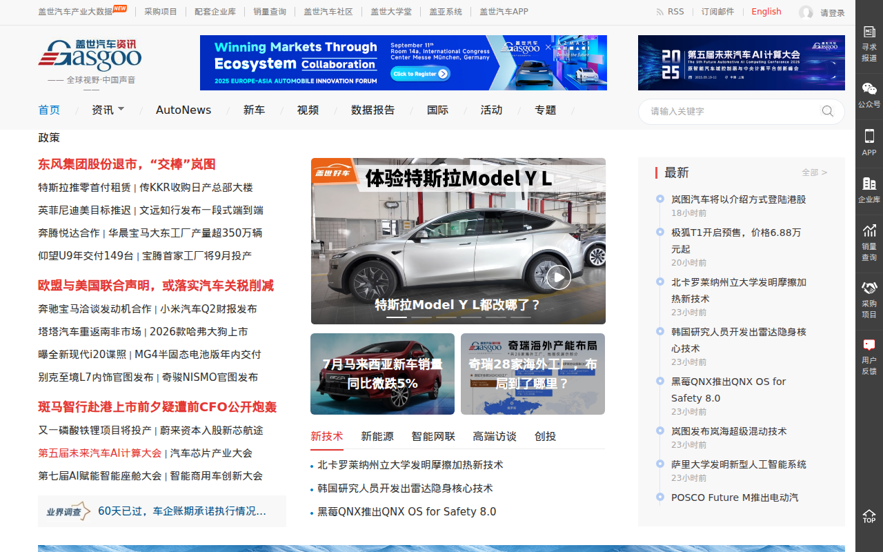Screen dimensions: 883x552
Task: Click the search keyword input field
Action: [733, 111]
